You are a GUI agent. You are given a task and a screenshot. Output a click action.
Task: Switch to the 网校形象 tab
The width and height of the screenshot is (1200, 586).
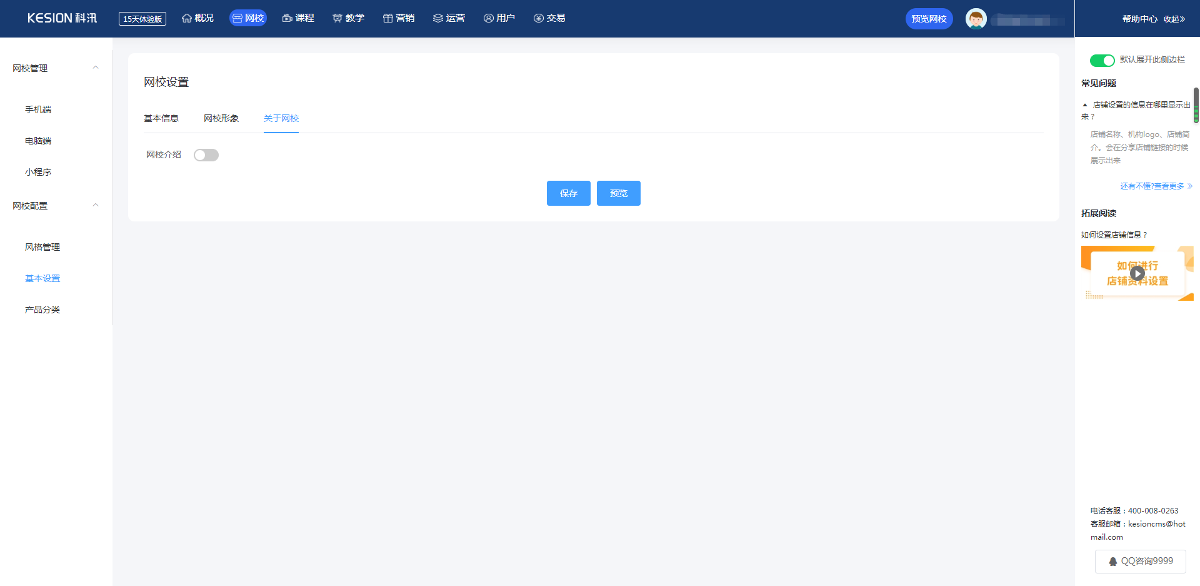tap(221, 118)
